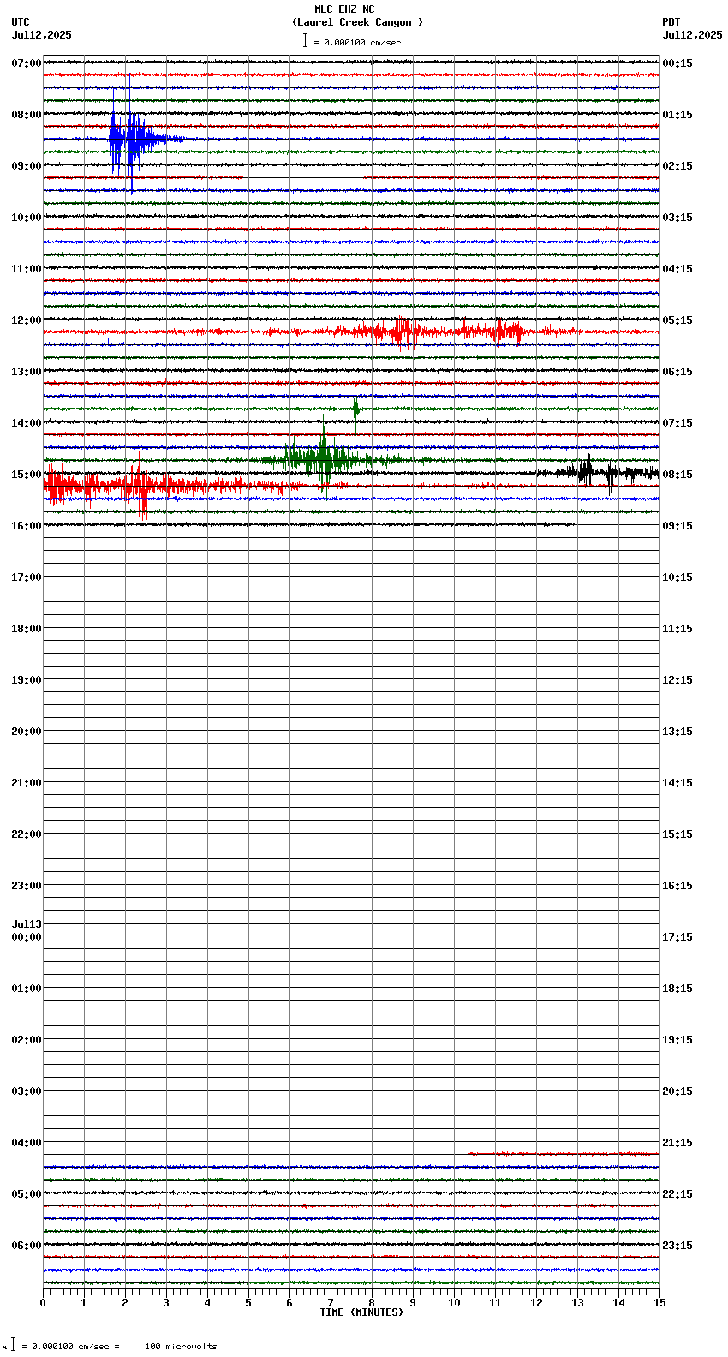Click the 5 minute label on time axis
The height and width of the screenshot is (1357, 728).
click(x=248, y=1303)
